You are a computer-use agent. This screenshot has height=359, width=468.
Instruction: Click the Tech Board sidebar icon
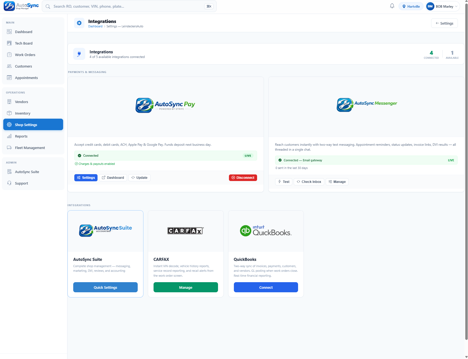coord(9,43)
